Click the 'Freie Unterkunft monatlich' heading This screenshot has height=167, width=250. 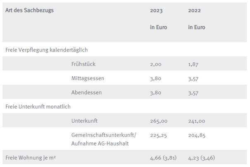point(38,107)
